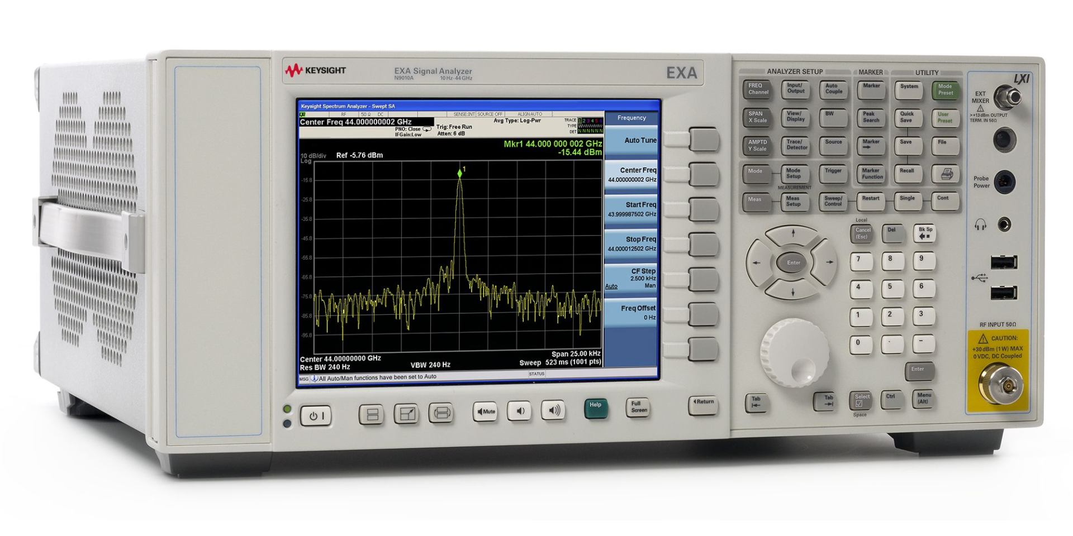1073x536 pixels.
Task: Click the Ctrl key
Action: pyautogui.click(x=892, y=400)
